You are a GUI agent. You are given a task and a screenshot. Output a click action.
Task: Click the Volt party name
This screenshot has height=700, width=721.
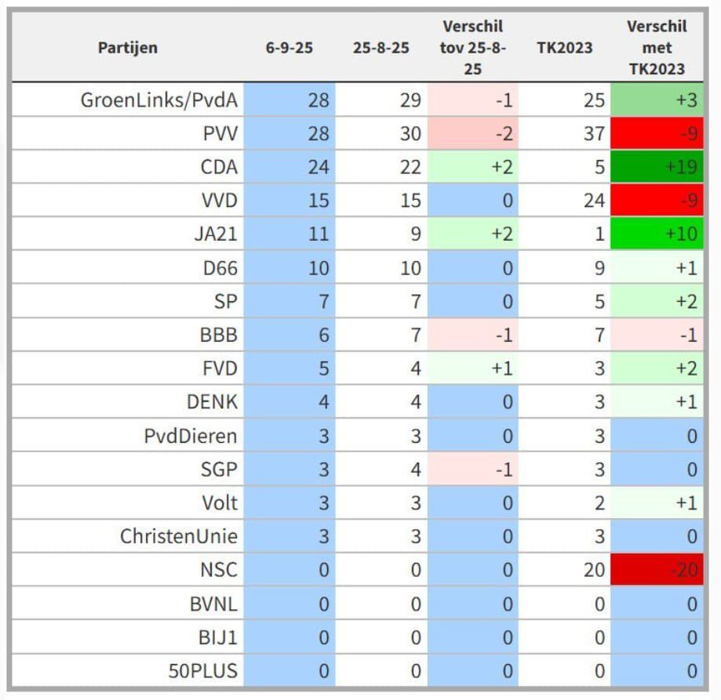coord(219,503)
